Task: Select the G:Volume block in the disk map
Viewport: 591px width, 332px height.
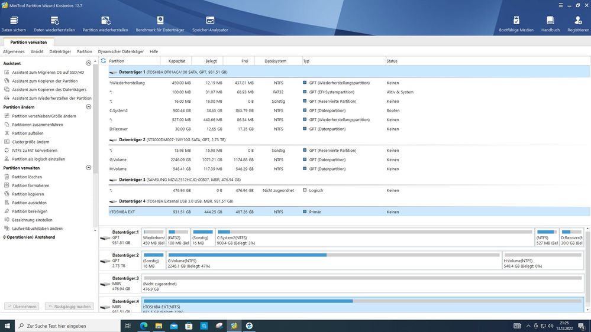Action: [x=334, y=260]
